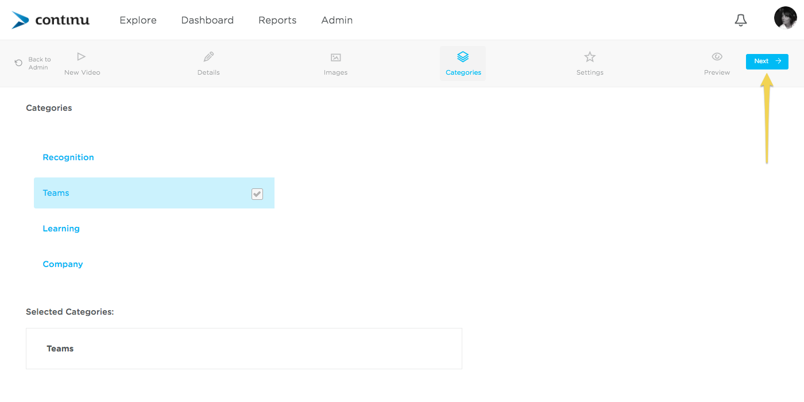Click the Details step label

tap(208, 72)
